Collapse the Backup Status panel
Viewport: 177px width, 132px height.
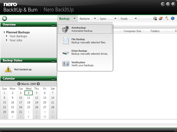(x=53, y=61)
